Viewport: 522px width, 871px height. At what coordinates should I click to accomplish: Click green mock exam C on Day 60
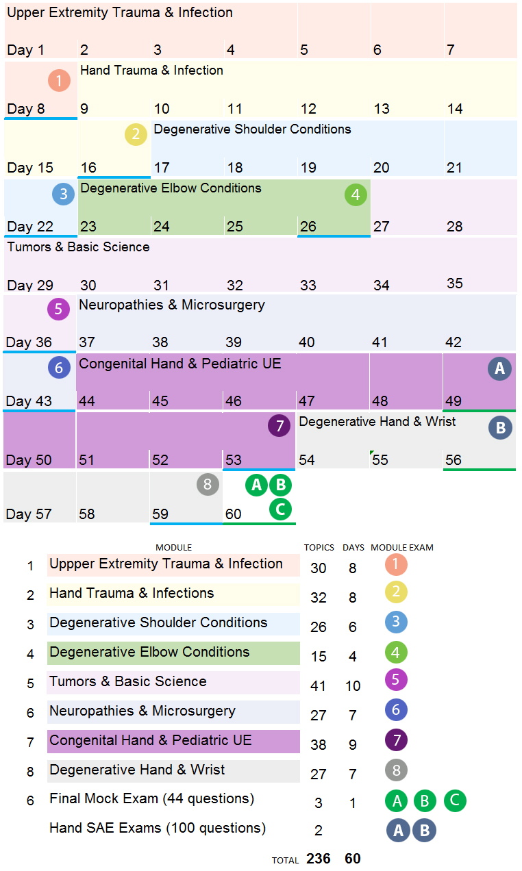[279, 509]
